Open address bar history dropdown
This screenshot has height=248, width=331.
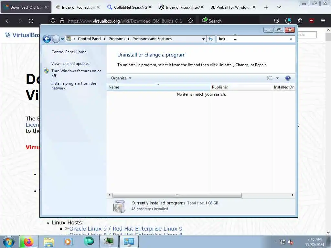[203, 39]
